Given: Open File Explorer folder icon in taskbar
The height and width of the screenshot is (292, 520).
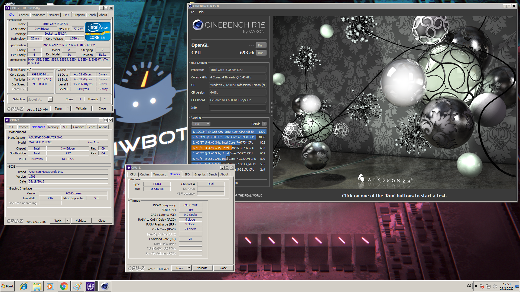Looking at the screenshot, I should (x=37, y=286).
